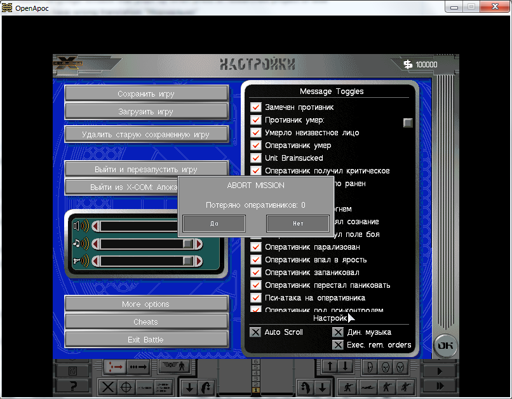512x399 pixels.
Task: Cancel abort mission with 'Нет' button
Action: (x=298, y=224)
